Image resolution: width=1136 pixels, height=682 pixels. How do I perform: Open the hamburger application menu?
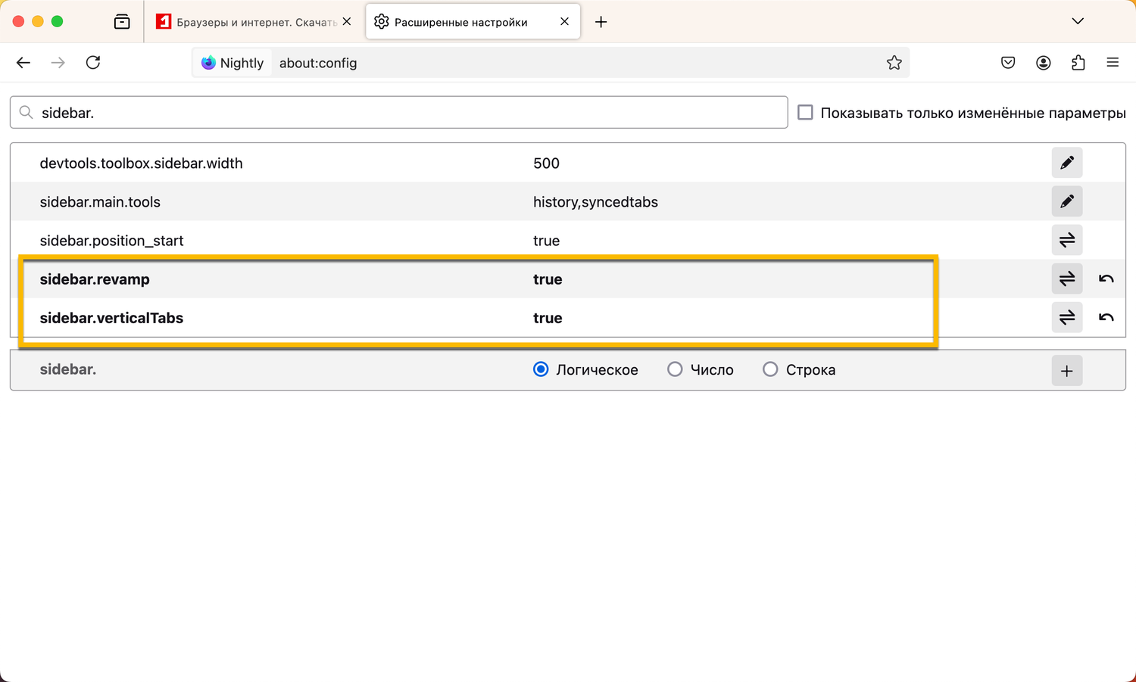tap(1113, 63)
